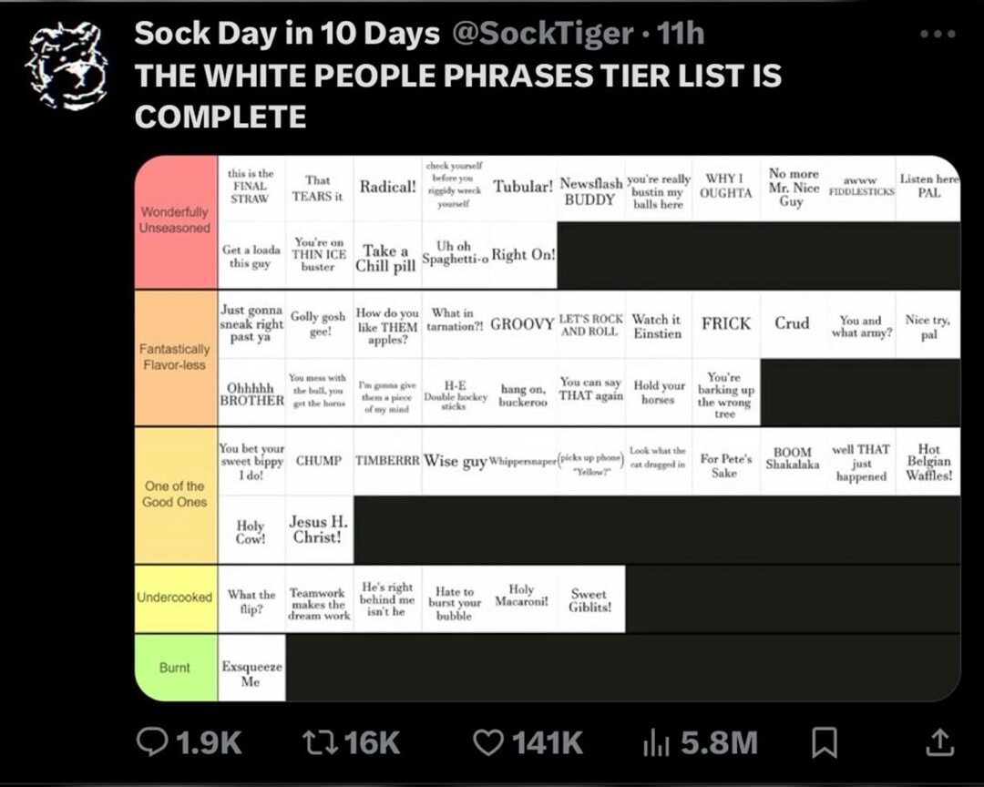Open the three-dot more options menu
Image resolution: width=984 pixels, height=787 pixels.
(x=938, y=35)
